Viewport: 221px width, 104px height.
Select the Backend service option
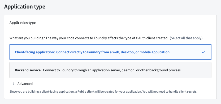[x=110, y=70]
